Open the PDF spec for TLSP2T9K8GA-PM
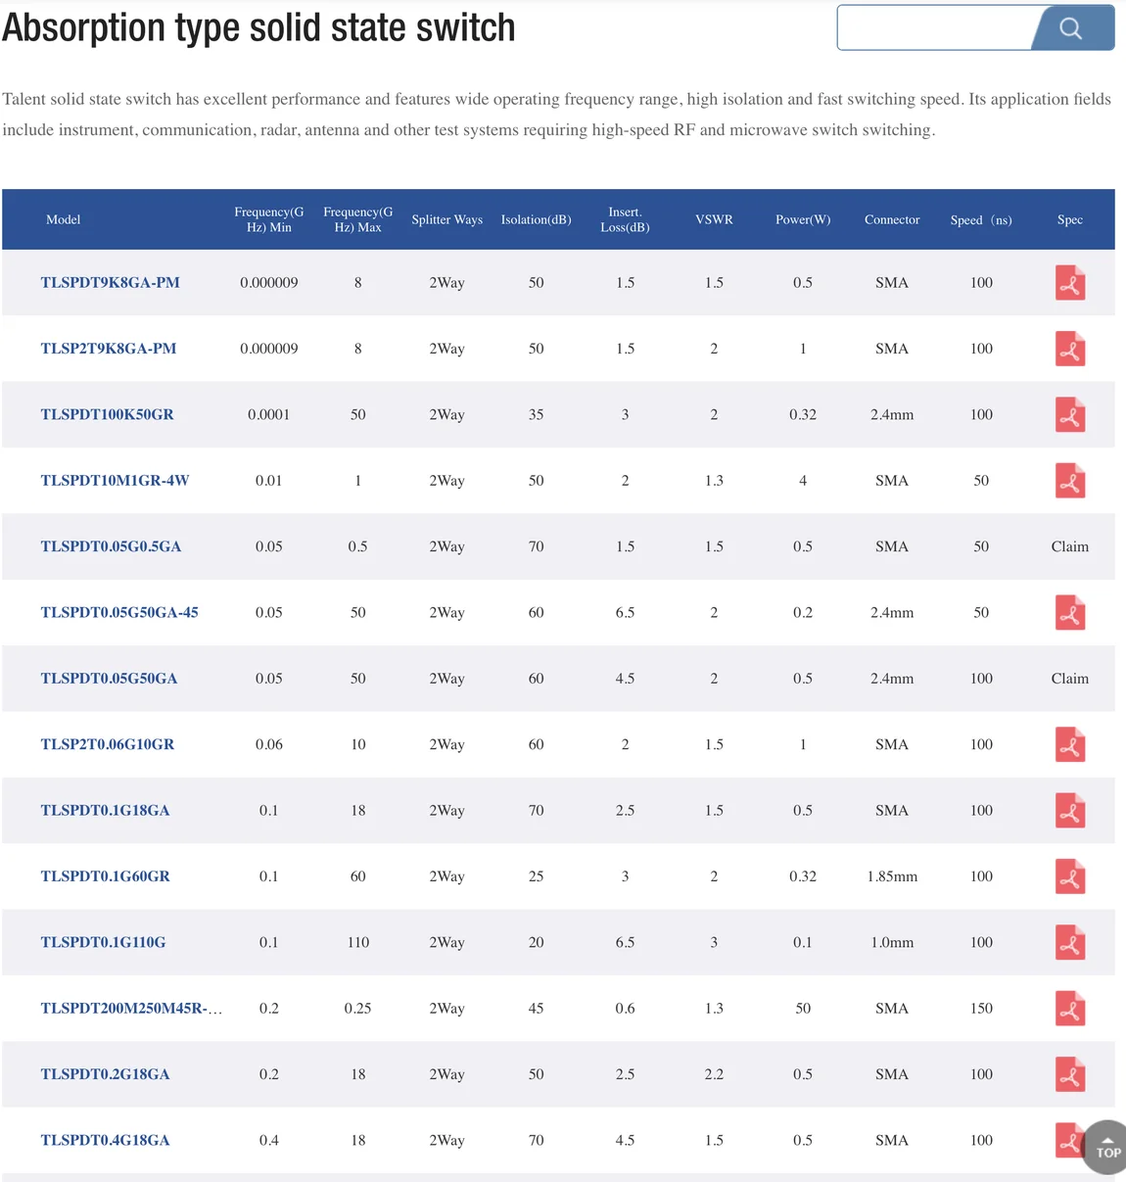1126x1182 pixels. (1069, 349)
